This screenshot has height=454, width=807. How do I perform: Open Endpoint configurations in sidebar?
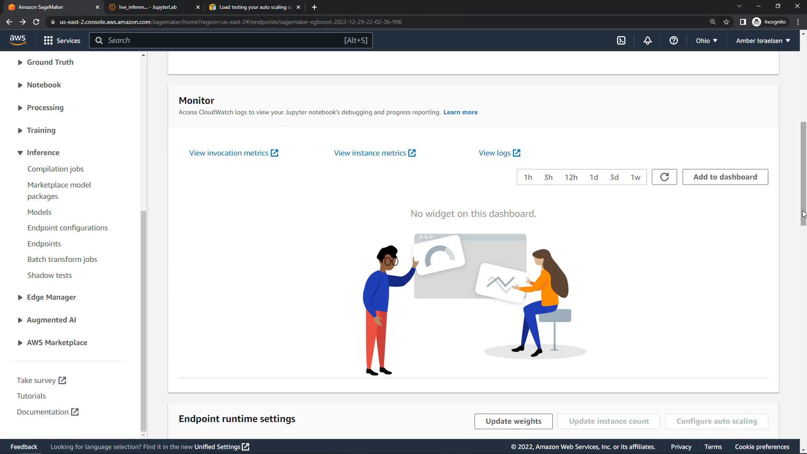(67, 228)
